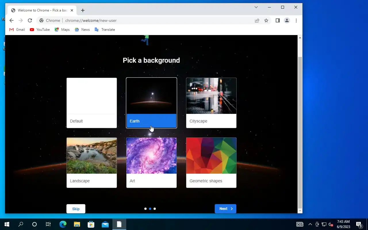Open the Maps bookmark
Viewport: 368px width, 230px height.
[x=62, y=30]
